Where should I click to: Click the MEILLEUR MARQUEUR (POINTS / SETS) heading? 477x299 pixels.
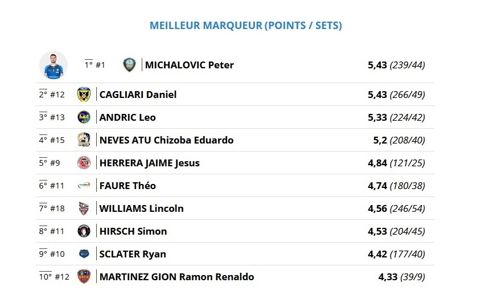[246, 25]
